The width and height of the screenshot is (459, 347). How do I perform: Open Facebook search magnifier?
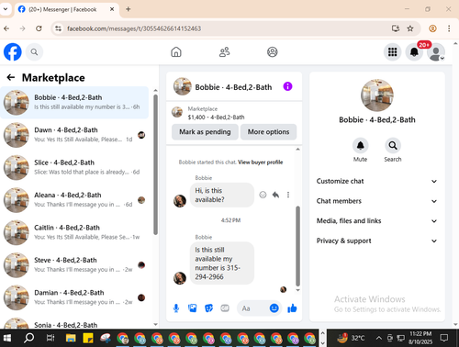(x=34, y=52)
